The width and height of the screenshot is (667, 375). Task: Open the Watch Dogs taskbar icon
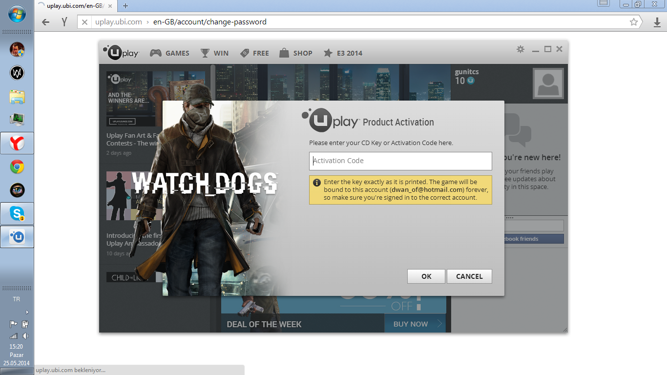17,73
